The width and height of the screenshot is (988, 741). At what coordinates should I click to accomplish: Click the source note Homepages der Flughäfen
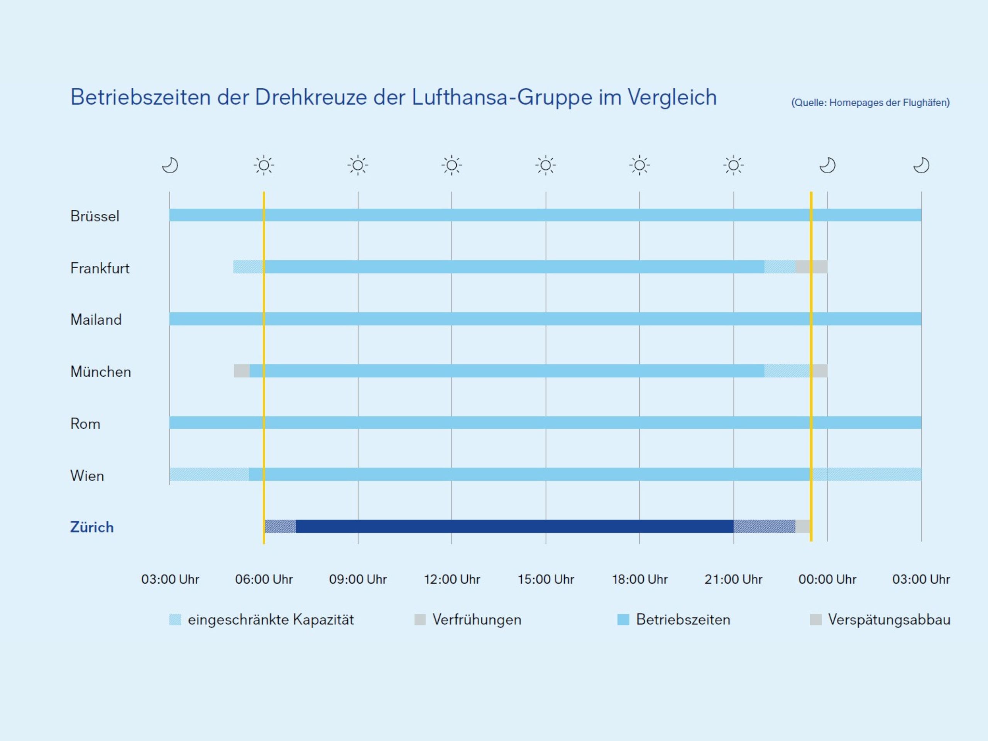coord(870,103)
